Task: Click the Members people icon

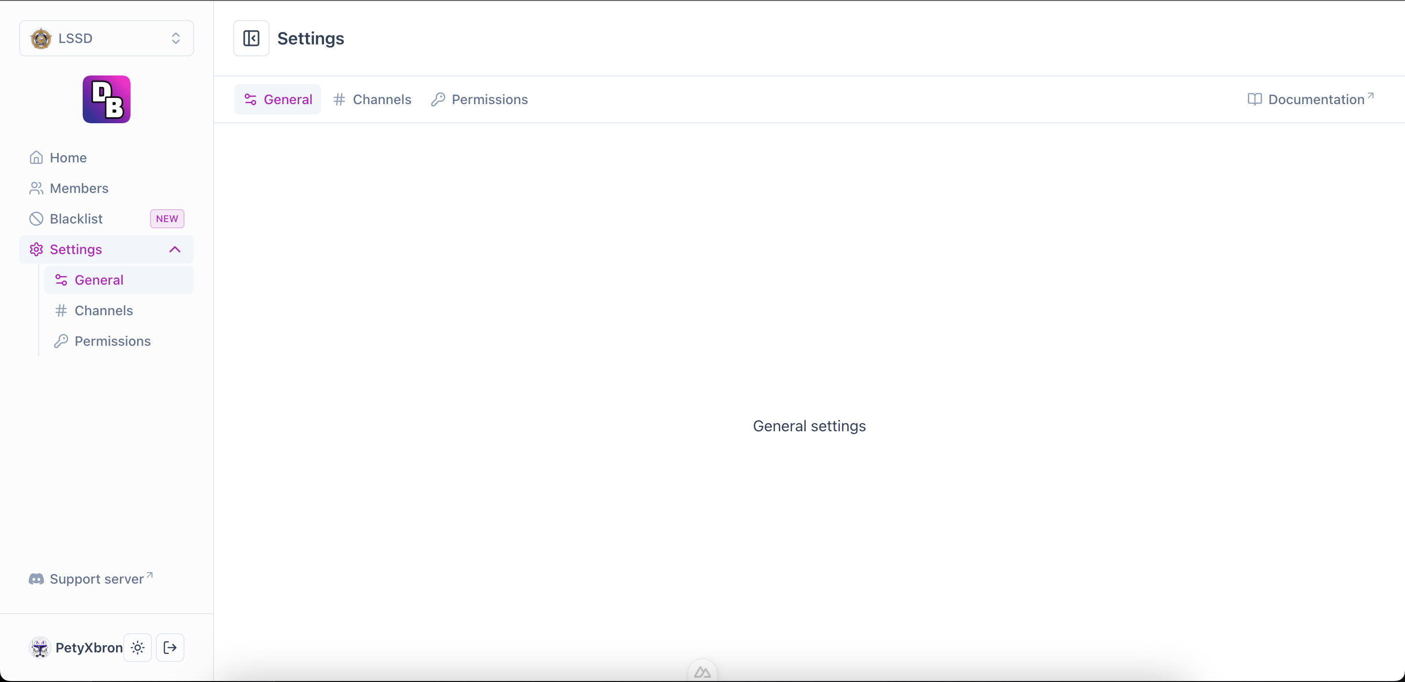Action: tap(36, 188)
